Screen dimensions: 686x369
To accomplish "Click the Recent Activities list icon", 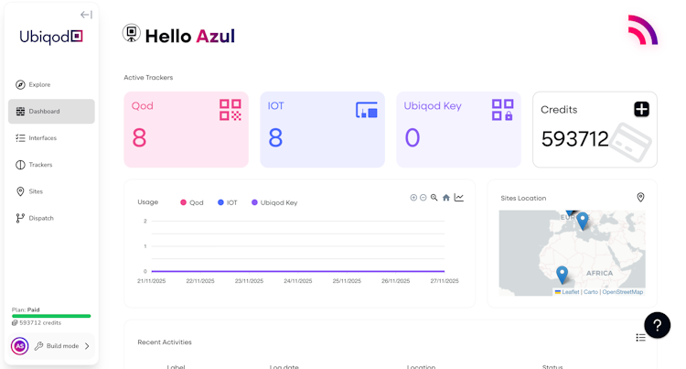I will point(640,337).
